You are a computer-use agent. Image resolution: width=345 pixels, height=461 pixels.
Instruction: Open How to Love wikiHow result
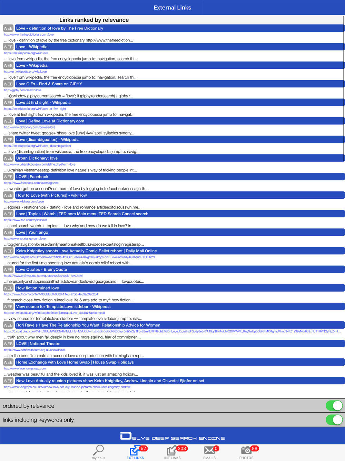[180, 195]
